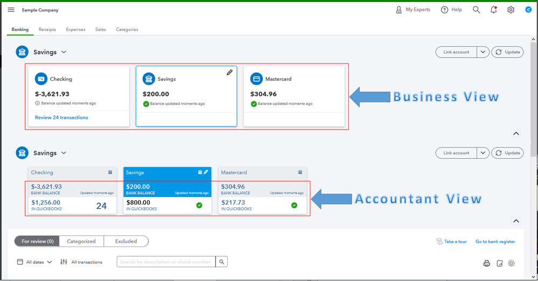Select the Mastercard business view card

click(x=294, y=96)
